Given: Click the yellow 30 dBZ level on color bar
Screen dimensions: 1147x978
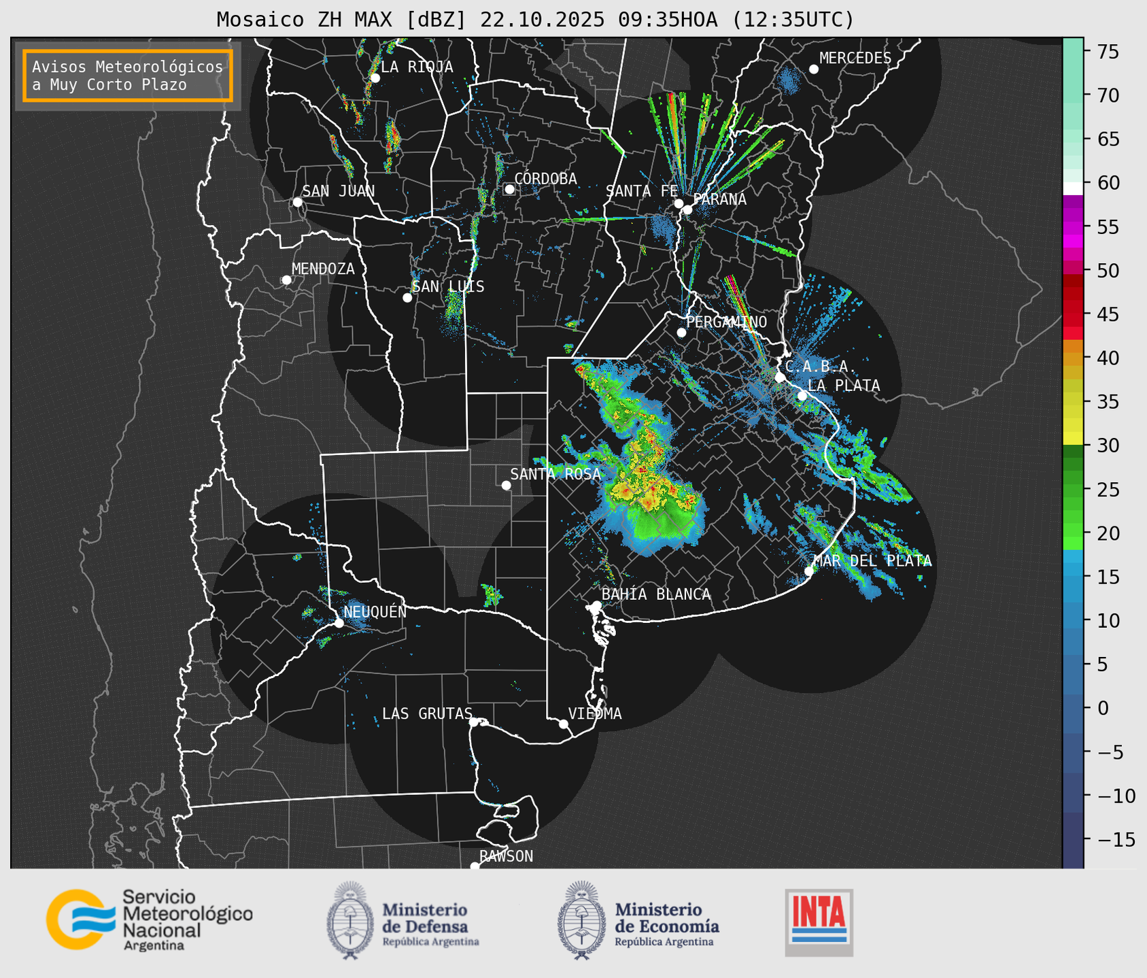Looking at the screenshot, I should click(1072, 439).
